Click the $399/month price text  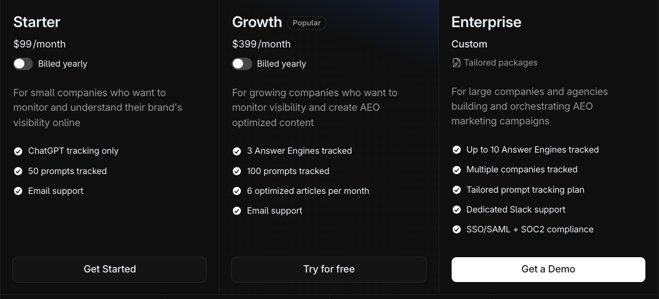(x=261, y=44)
